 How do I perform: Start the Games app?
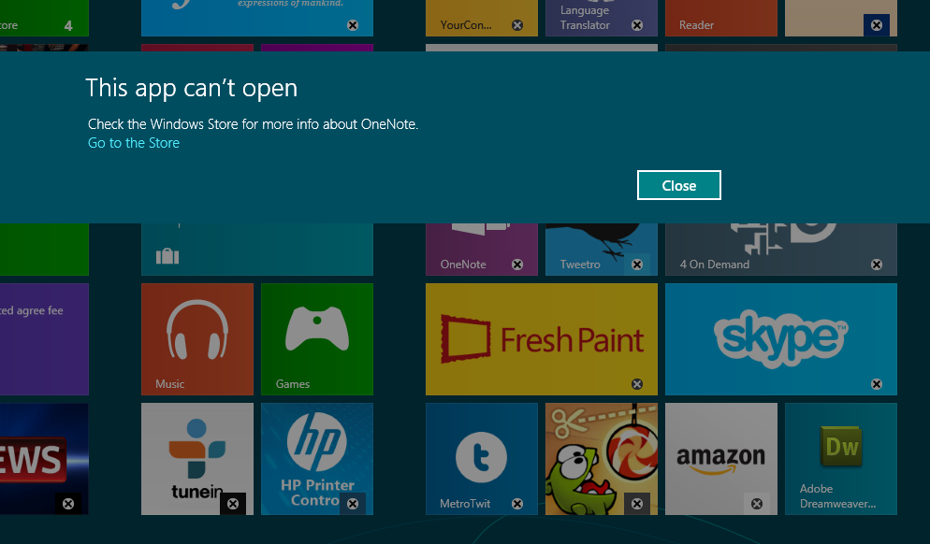point(316,339)
